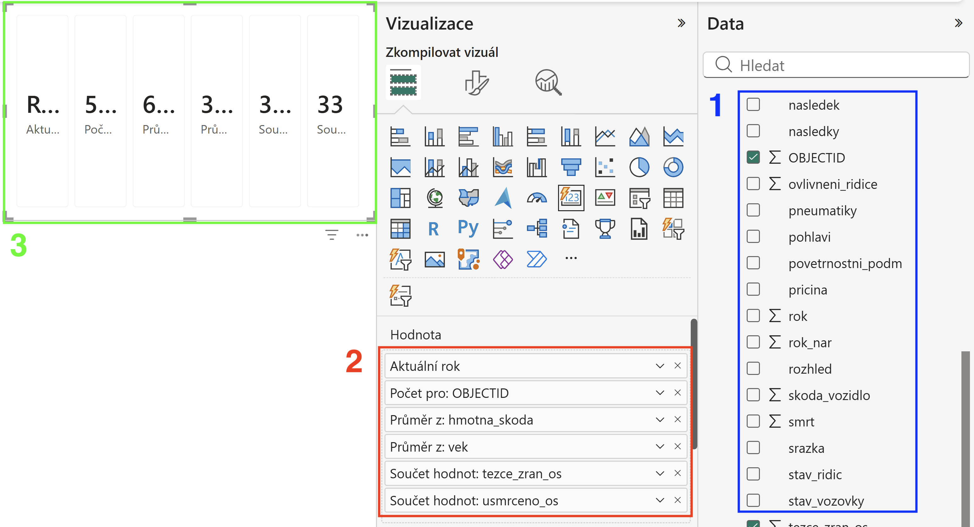Expand options for Průměr z: hmotna_skoda
This screenshot has width=974, height=527.
(x=660, y=419)
